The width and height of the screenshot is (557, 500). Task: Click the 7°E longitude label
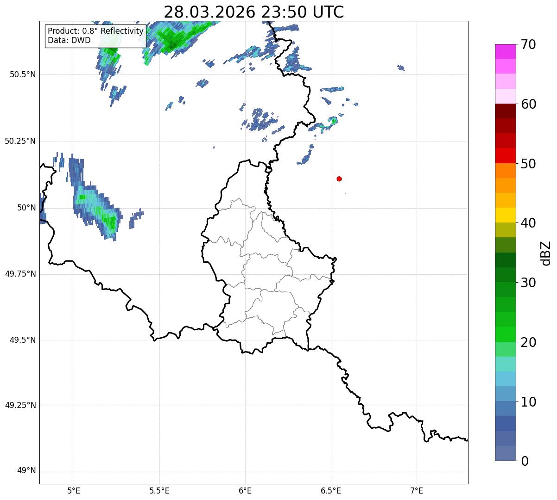417,491
